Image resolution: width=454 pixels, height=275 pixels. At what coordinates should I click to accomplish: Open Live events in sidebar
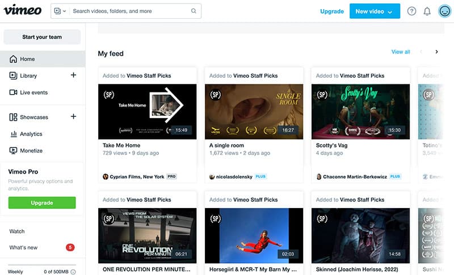click(x=33, y=92)
